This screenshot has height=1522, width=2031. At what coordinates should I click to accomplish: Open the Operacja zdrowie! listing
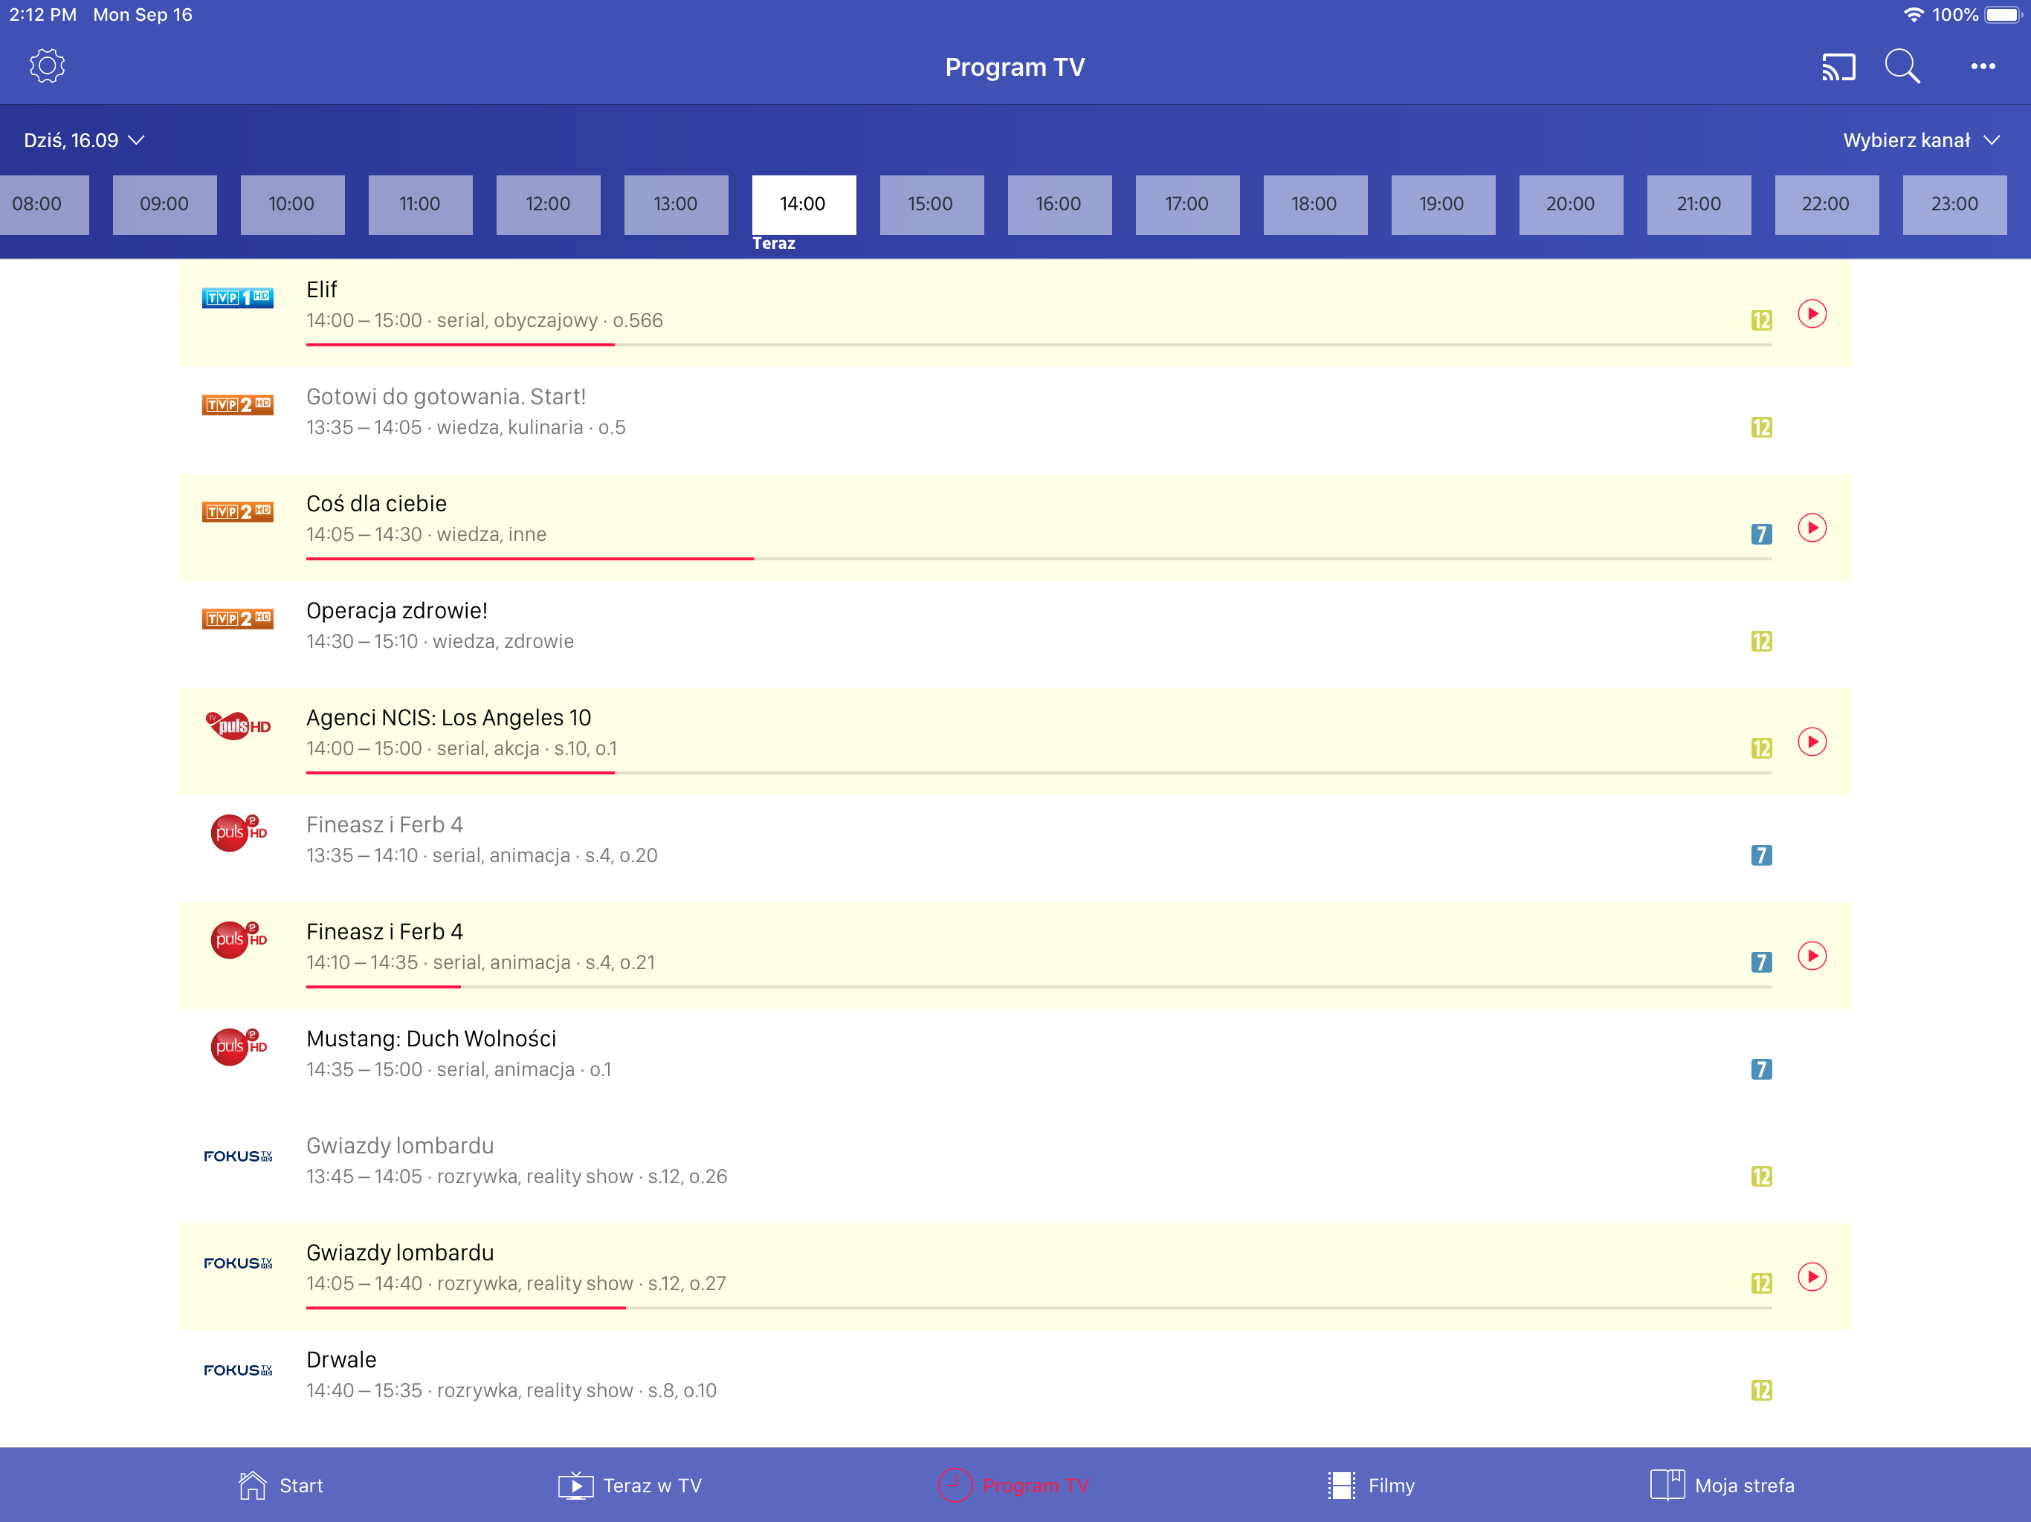coord(1015,635)
